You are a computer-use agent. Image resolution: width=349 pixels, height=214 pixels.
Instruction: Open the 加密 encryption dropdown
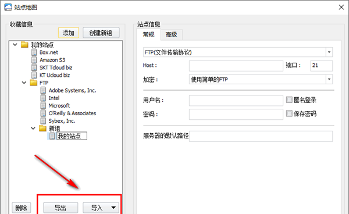click(329, 79)
